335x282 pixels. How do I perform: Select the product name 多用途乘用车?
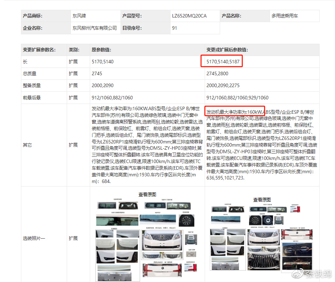pos(285,16)
